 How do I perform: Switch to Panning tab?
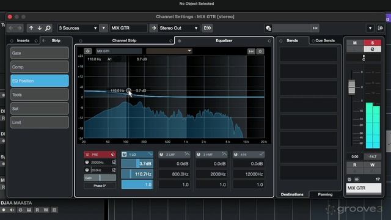(x=325, y=194)
